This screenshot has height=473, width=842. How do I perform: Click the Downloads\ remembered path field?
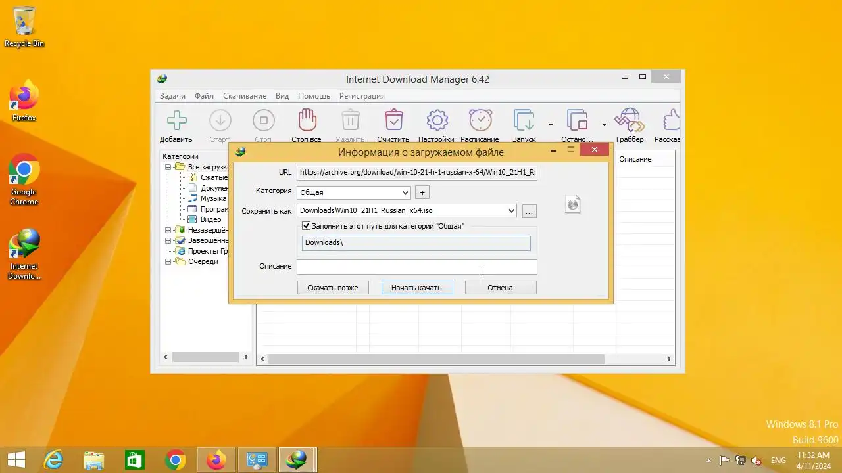(416, 243)
